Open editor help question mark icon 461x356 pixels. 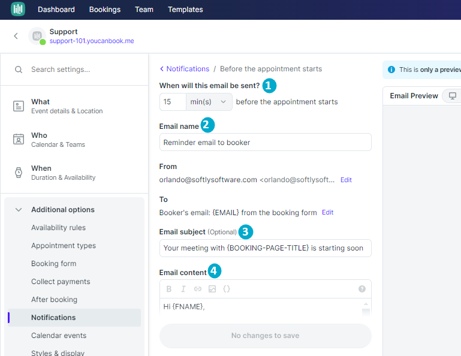362,289
